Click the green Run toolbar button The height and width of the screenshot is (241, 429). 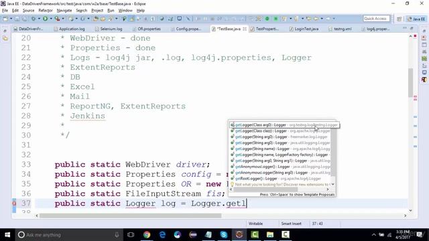(x=45, y=19)
